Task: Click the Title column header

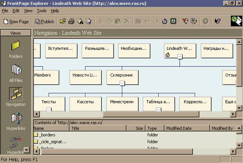Action: (98, 128)
